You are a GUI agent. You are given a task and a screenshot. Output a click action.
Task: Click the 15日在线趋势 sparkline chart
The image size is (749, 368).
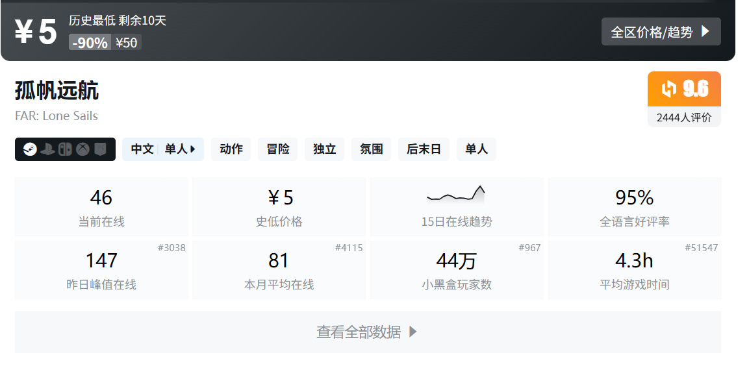point(456,195)
